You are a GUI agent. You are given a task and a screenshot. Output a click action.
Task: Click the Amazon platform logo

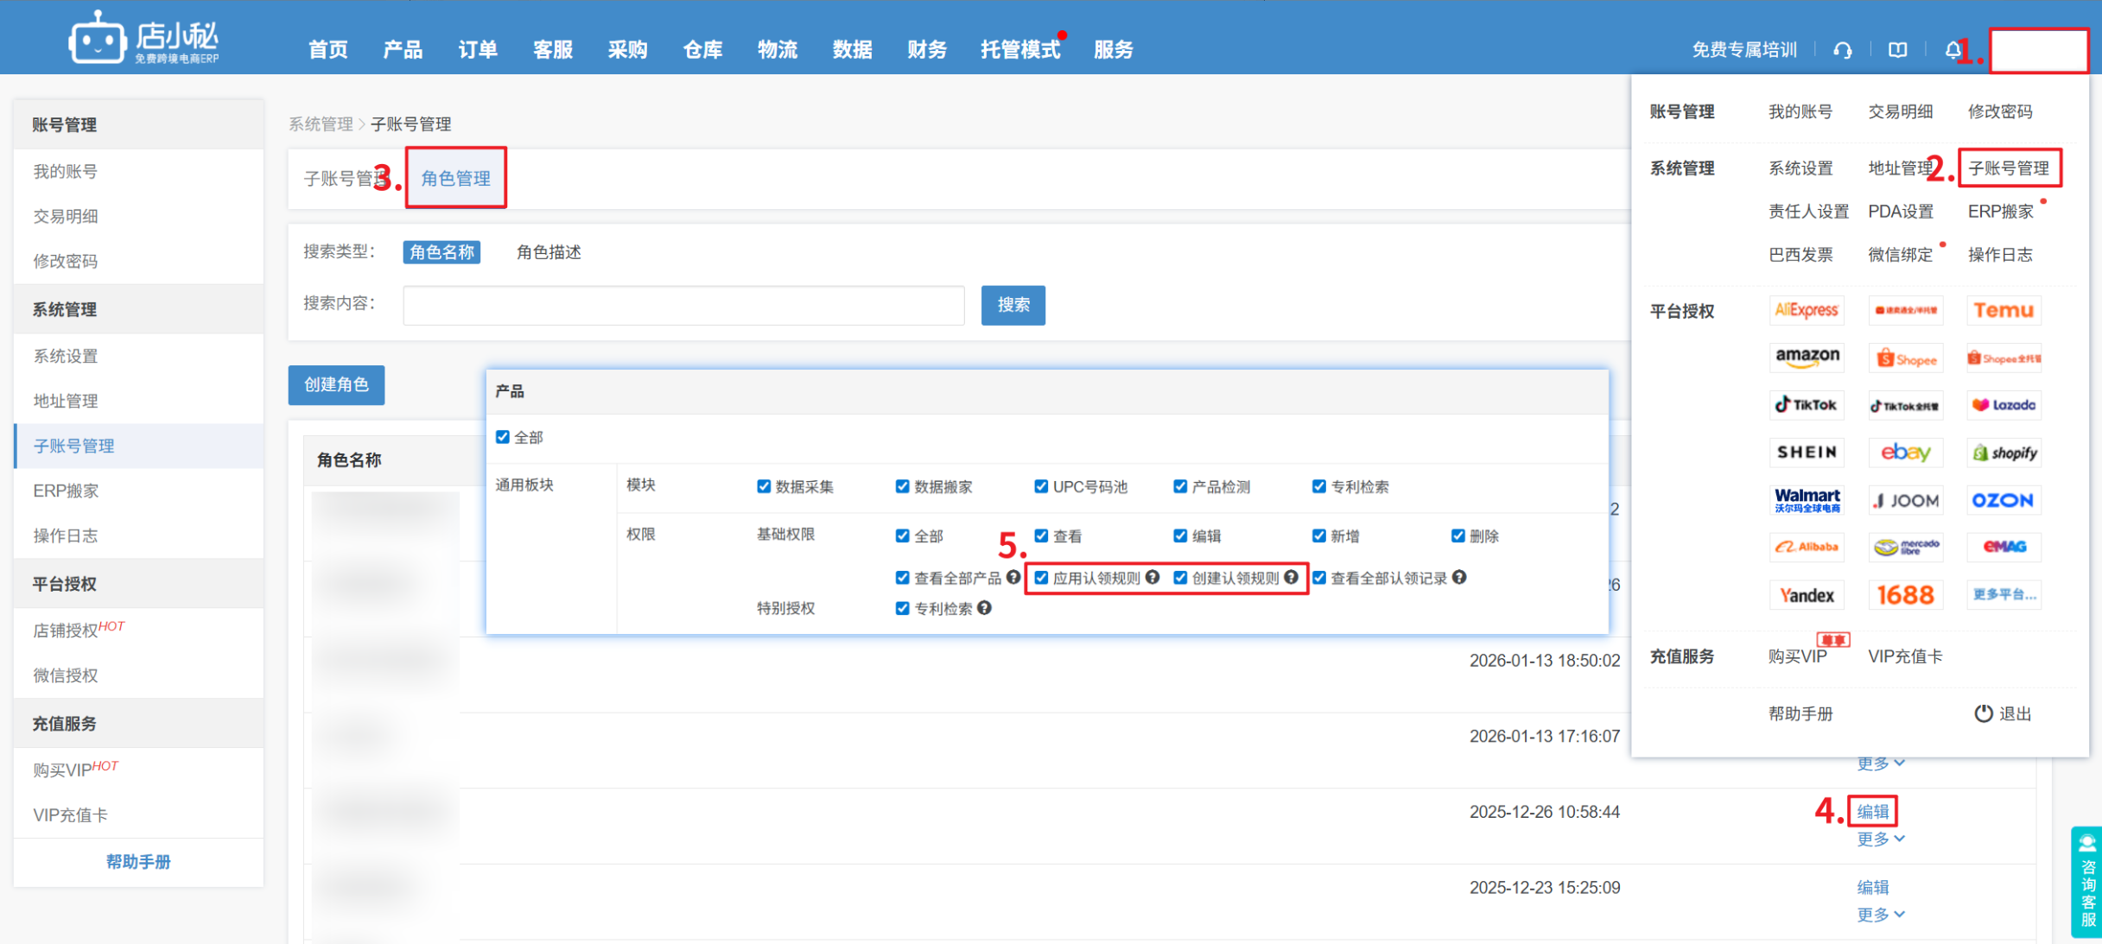point(1807,357)
